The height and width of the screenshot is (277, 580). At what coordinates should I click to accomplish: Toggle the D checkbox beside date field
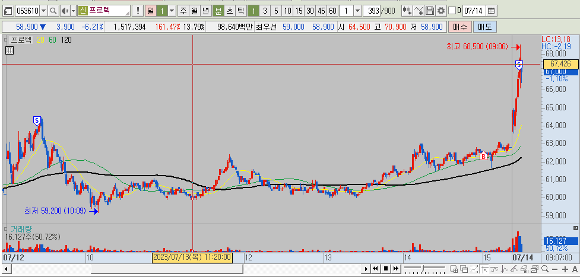click(452, 11)
